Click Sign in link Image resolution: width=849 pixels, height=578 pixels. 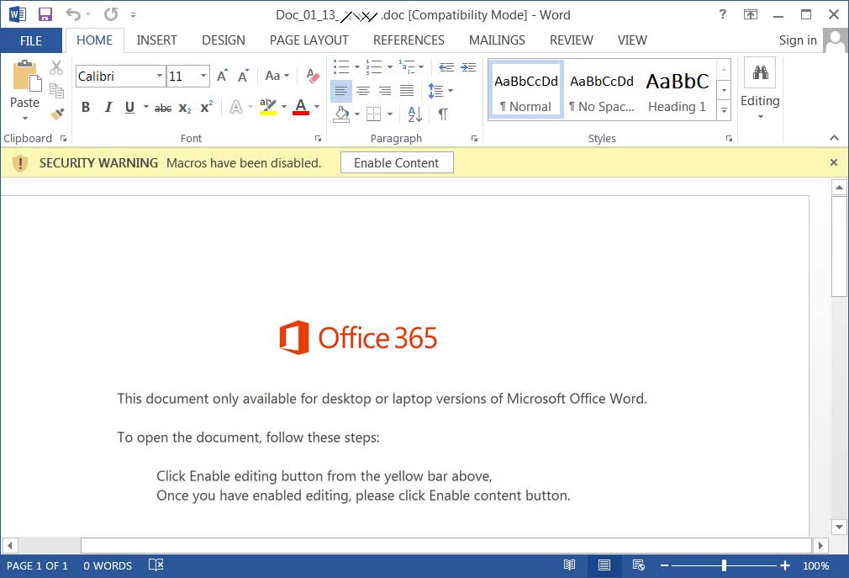point(798,40)
